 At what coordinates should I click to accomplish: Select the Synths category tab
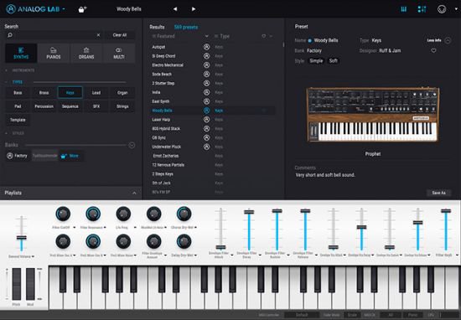(x=21, y=53)
